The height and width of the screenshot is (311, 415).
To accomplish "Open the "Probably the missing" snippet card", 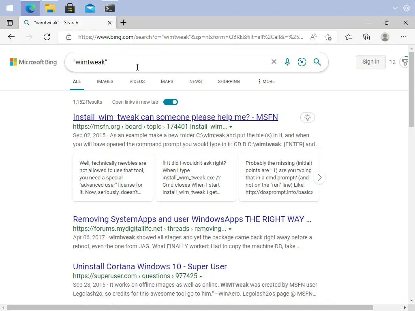I will (279, 177).
